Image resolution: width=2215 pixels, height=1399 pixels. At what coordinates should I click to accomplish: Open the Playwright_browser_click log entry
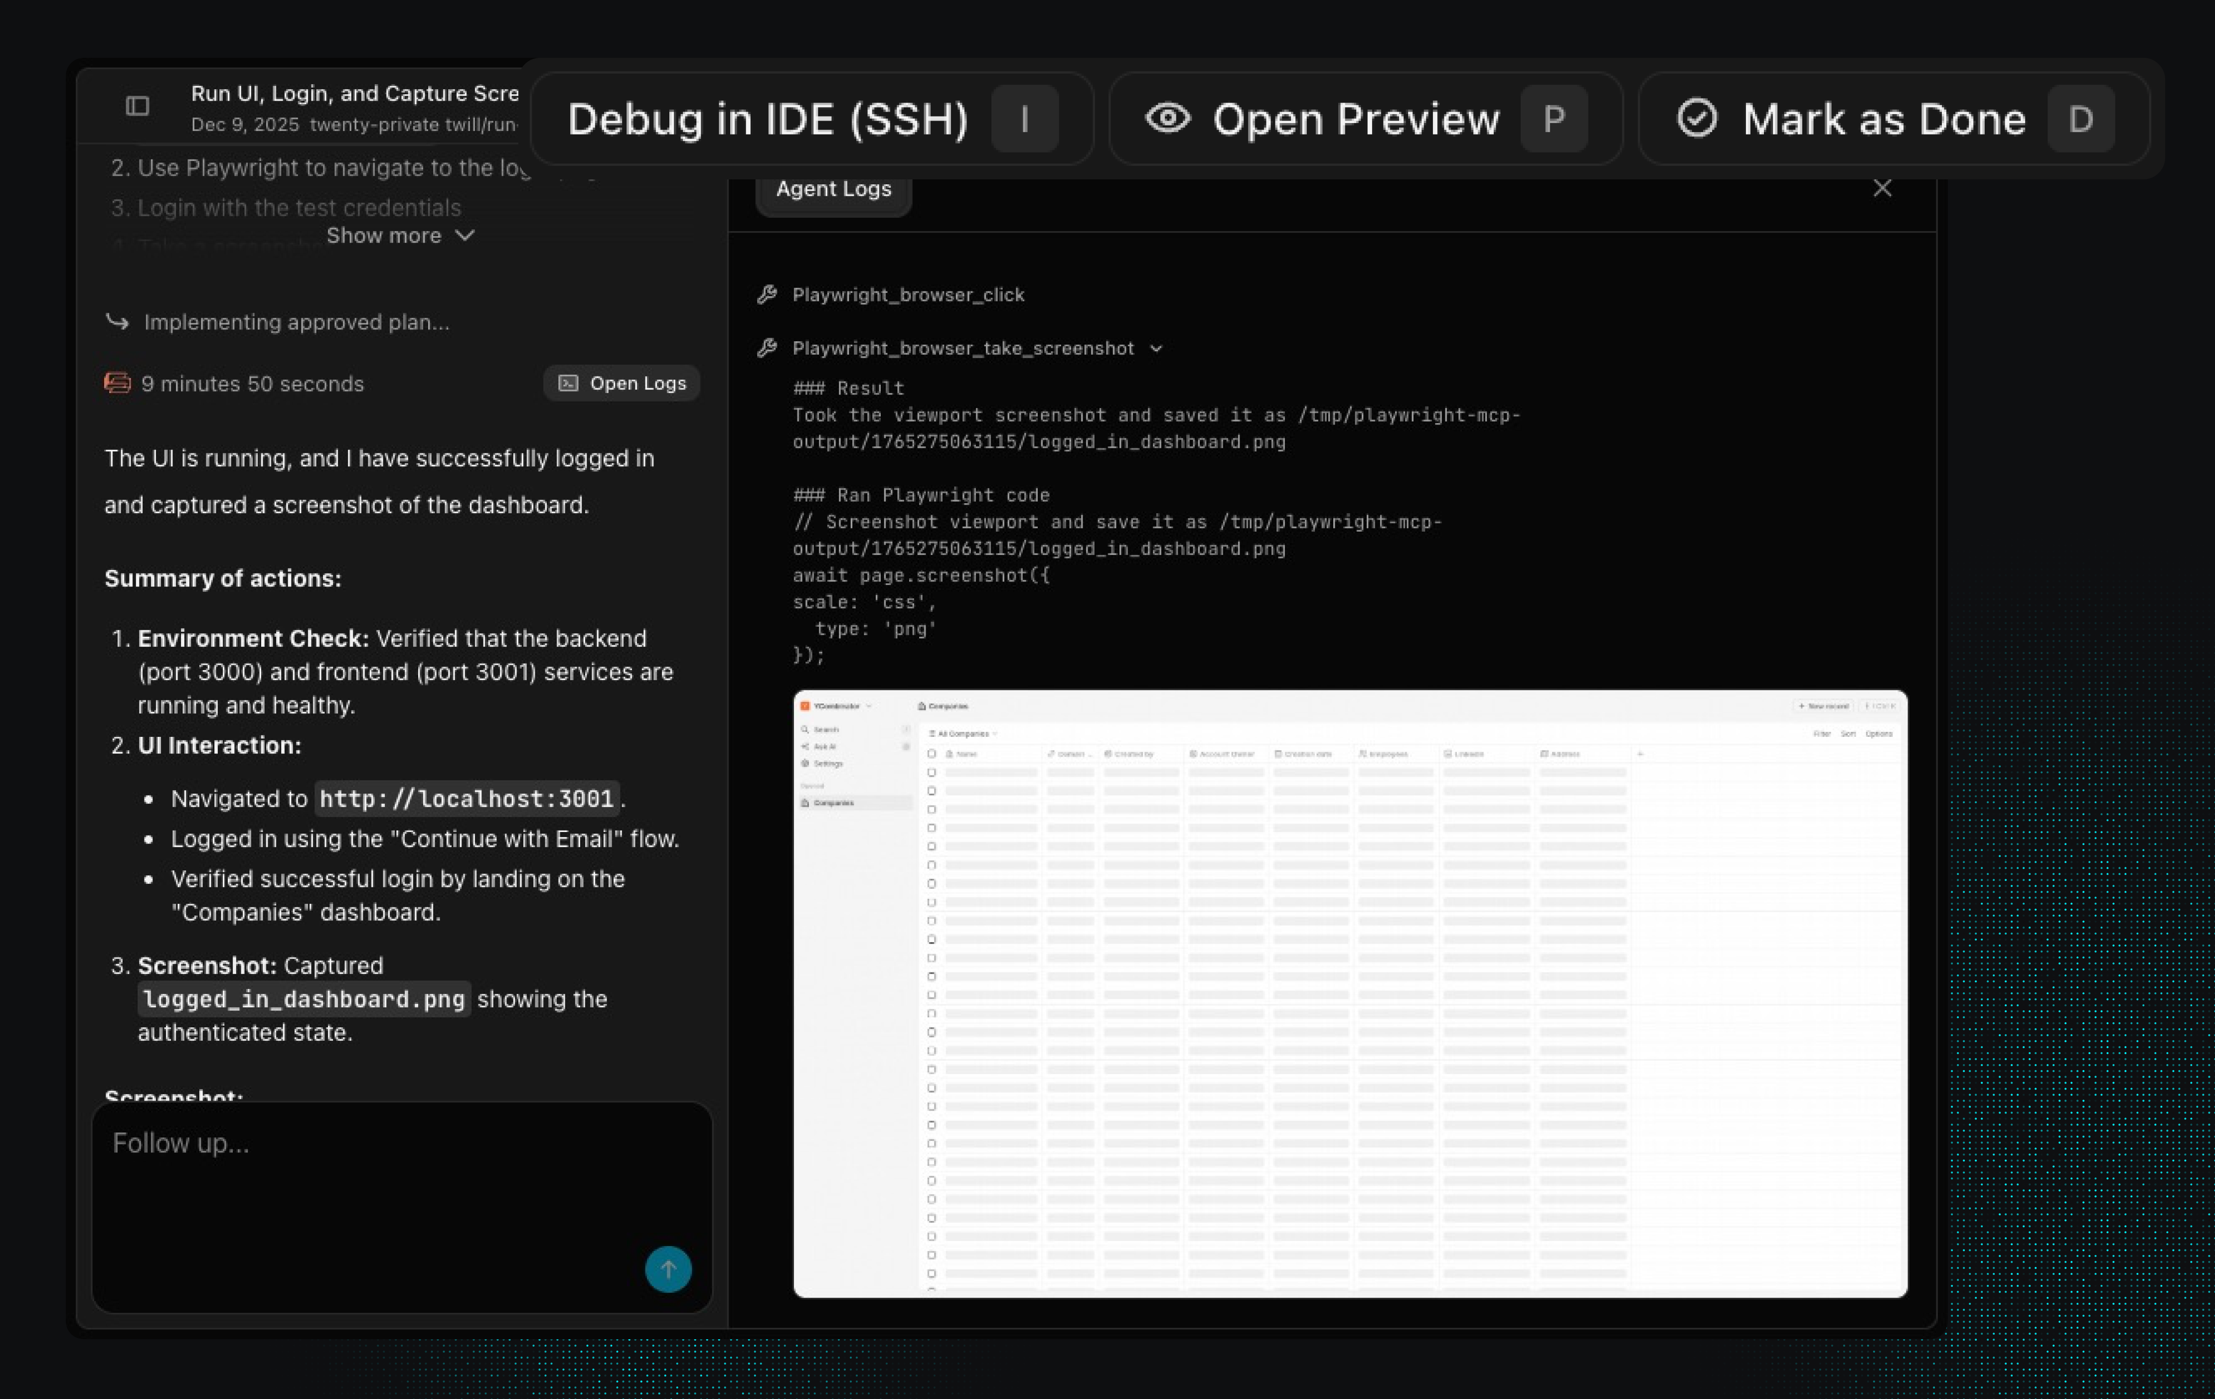pyautogui.click(x=908, y=295)
